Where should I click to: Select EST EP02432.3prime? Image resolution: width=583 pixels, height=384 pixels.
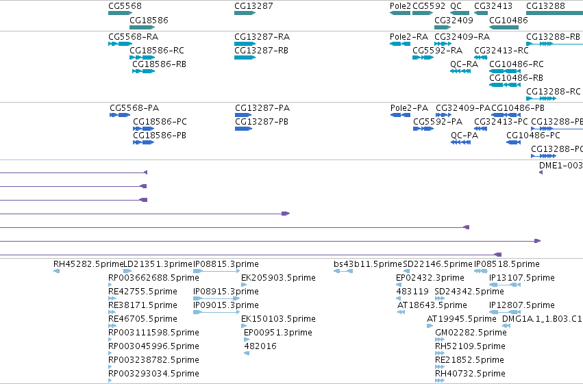[430, 278]
